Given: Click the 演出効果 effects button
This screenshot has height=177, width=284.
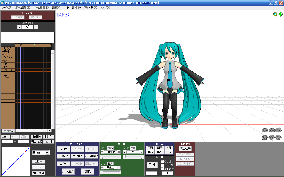Looking at the screenshot, I should point(185,148).
